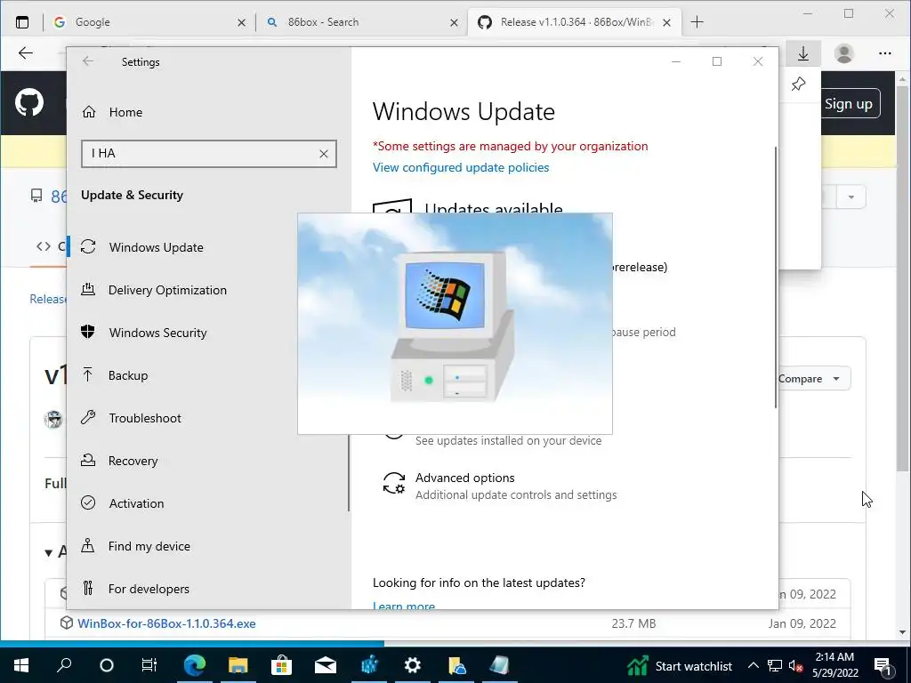Open Troubleshoot settings

click(145, 418)
